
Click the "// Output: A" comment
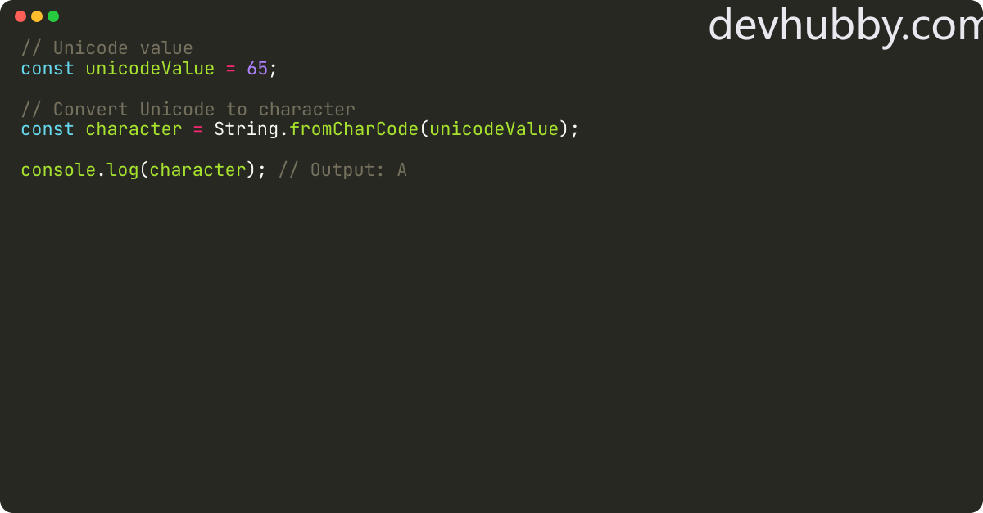pyautogui.click(x=342, y=170)
